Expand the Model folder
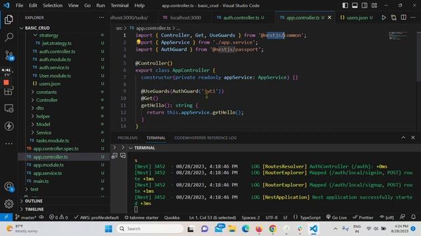Screen dimensions: 421x236 pyautogui.click(x=43, y=124)
